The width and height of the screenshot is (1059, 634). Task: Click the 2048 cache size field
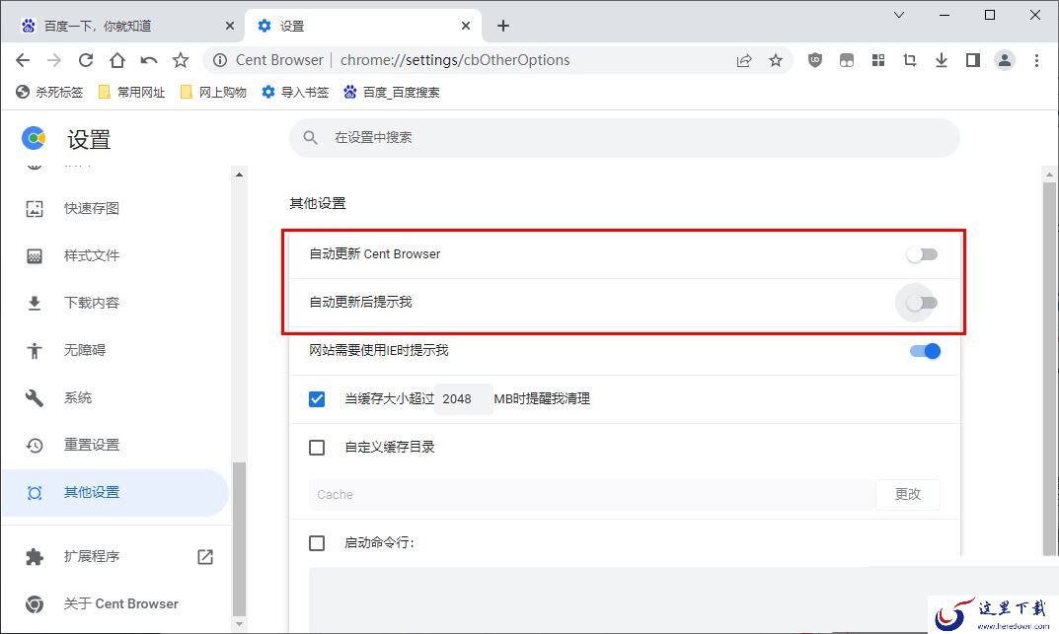tap(463, 398)
